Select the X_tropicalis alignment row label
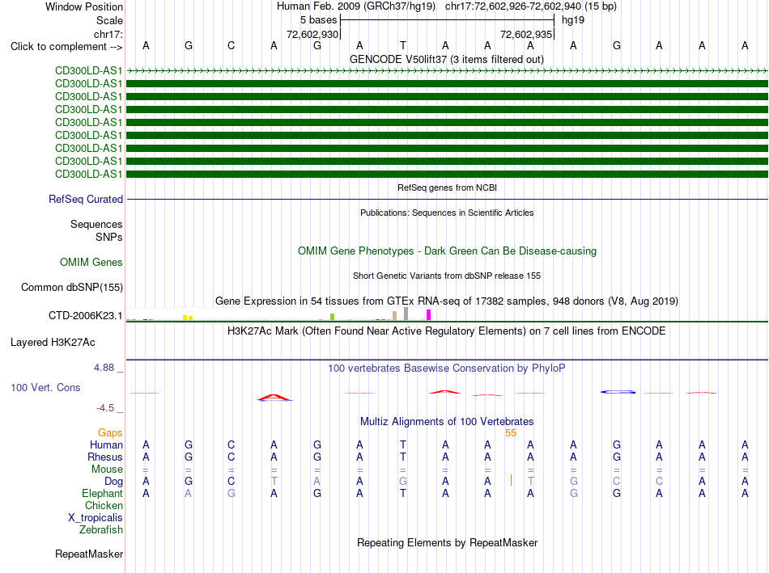The width and height of the screenshot is (769, 573). coord(96,518)
